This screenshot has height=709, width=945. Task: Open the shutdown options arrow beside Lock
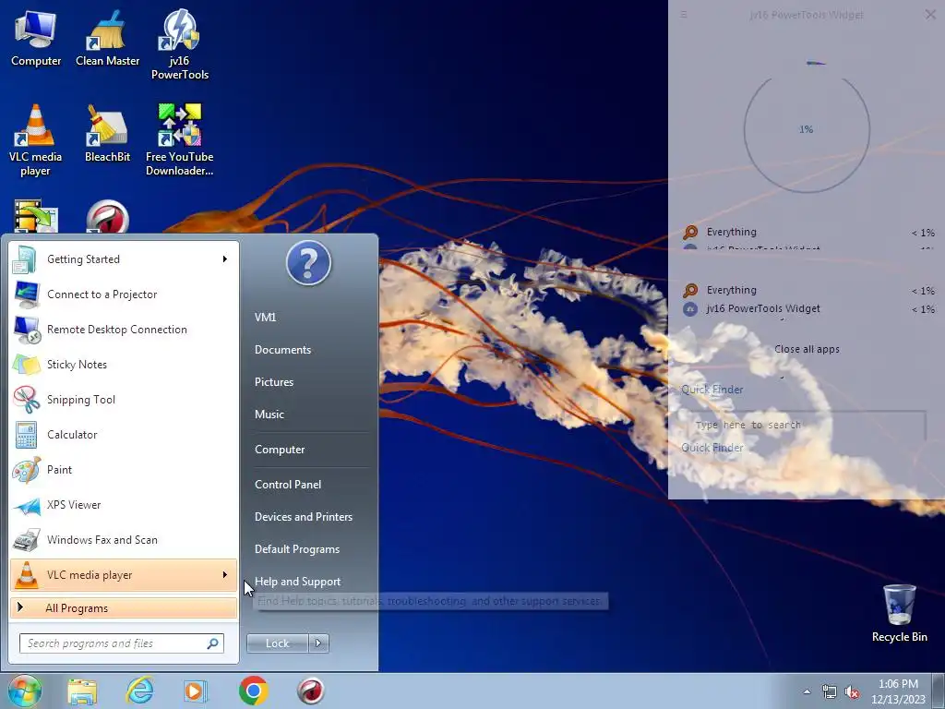(318, 643)
